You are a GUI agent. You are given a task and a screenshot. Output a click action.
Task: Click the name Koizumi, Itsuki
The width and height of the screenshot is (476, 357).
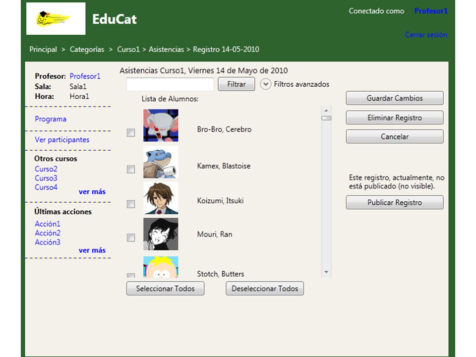coord(220,201)
